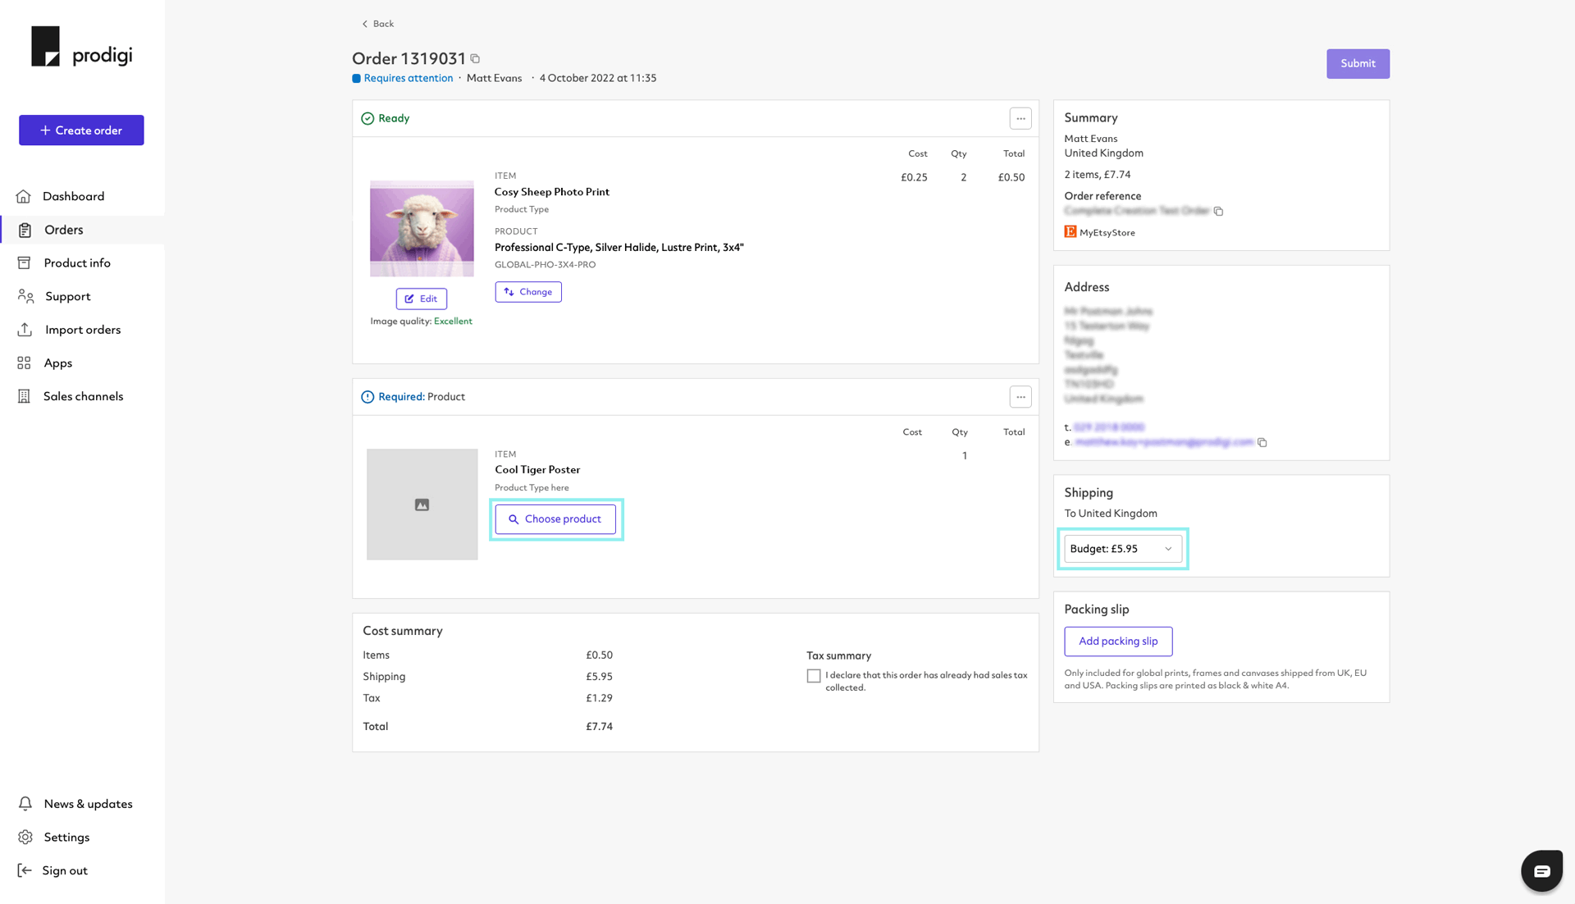
Task: Expand the three-dot menu on Required Product section
Action: point(1021,397)
